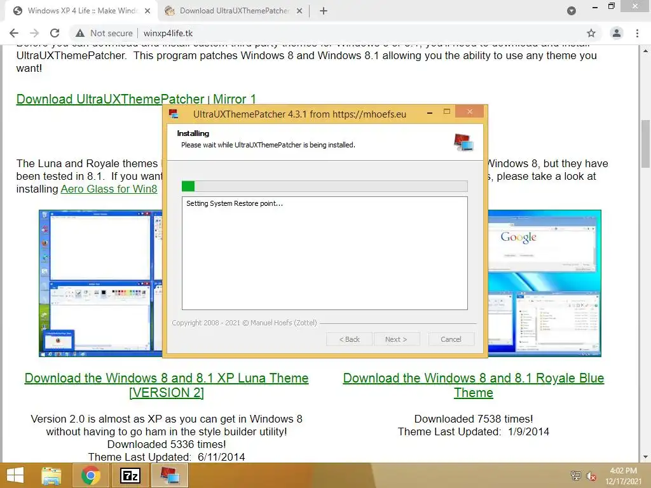Screen dimensions: 651x488
Task: Open the taskbar clock and date
Action: pyautogui.click(x=623, y=476)
